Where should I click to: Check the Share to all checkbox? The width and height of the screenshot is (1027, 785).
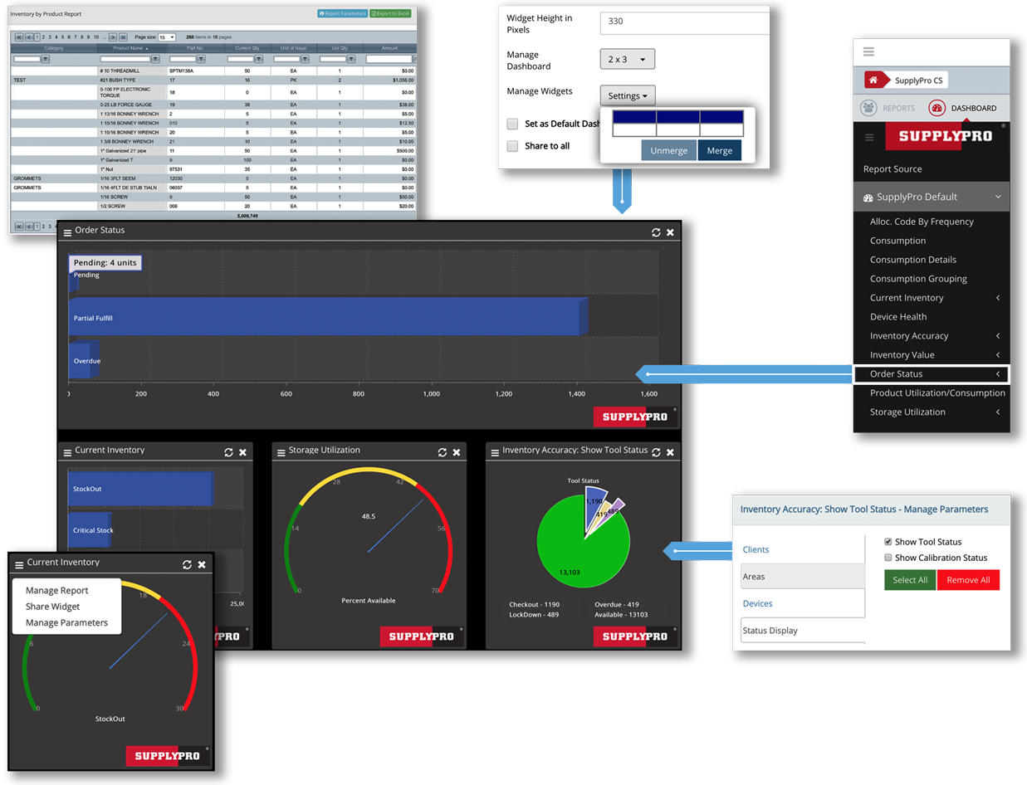(513, 146)
